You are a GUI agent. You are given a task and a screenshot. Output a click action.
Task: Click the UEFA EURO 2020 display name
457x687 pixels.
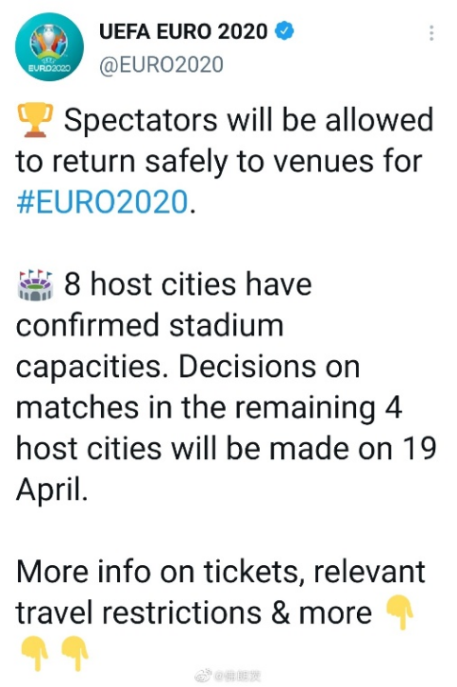click(x=183, y=31)
